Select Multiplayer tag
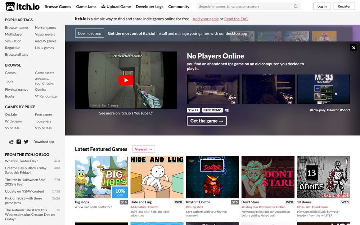The width and height of the screenshot is (360, 225). pyautogui.click(x=14, y=34)
